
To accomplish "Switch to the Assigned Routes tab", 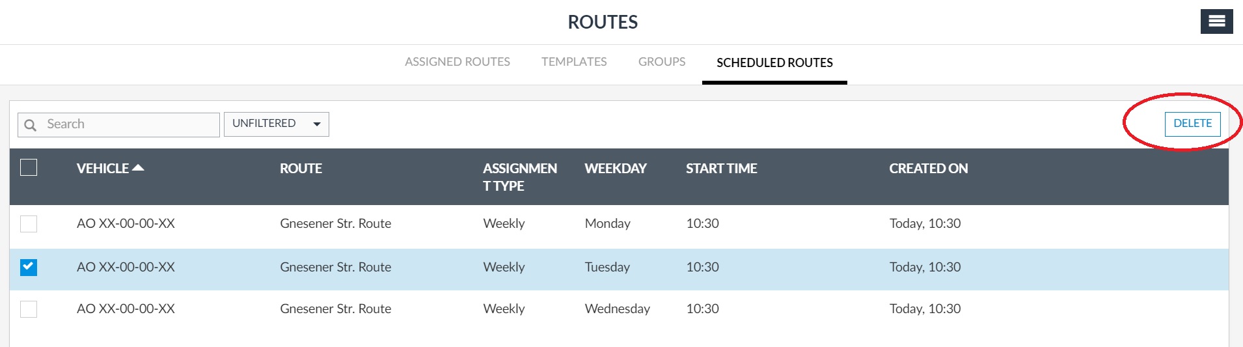I will tap(457, 62).
